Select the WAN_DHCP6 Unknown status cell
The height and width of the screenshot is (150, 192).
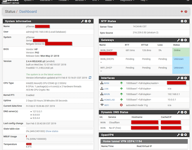click(x=181, y=61)
